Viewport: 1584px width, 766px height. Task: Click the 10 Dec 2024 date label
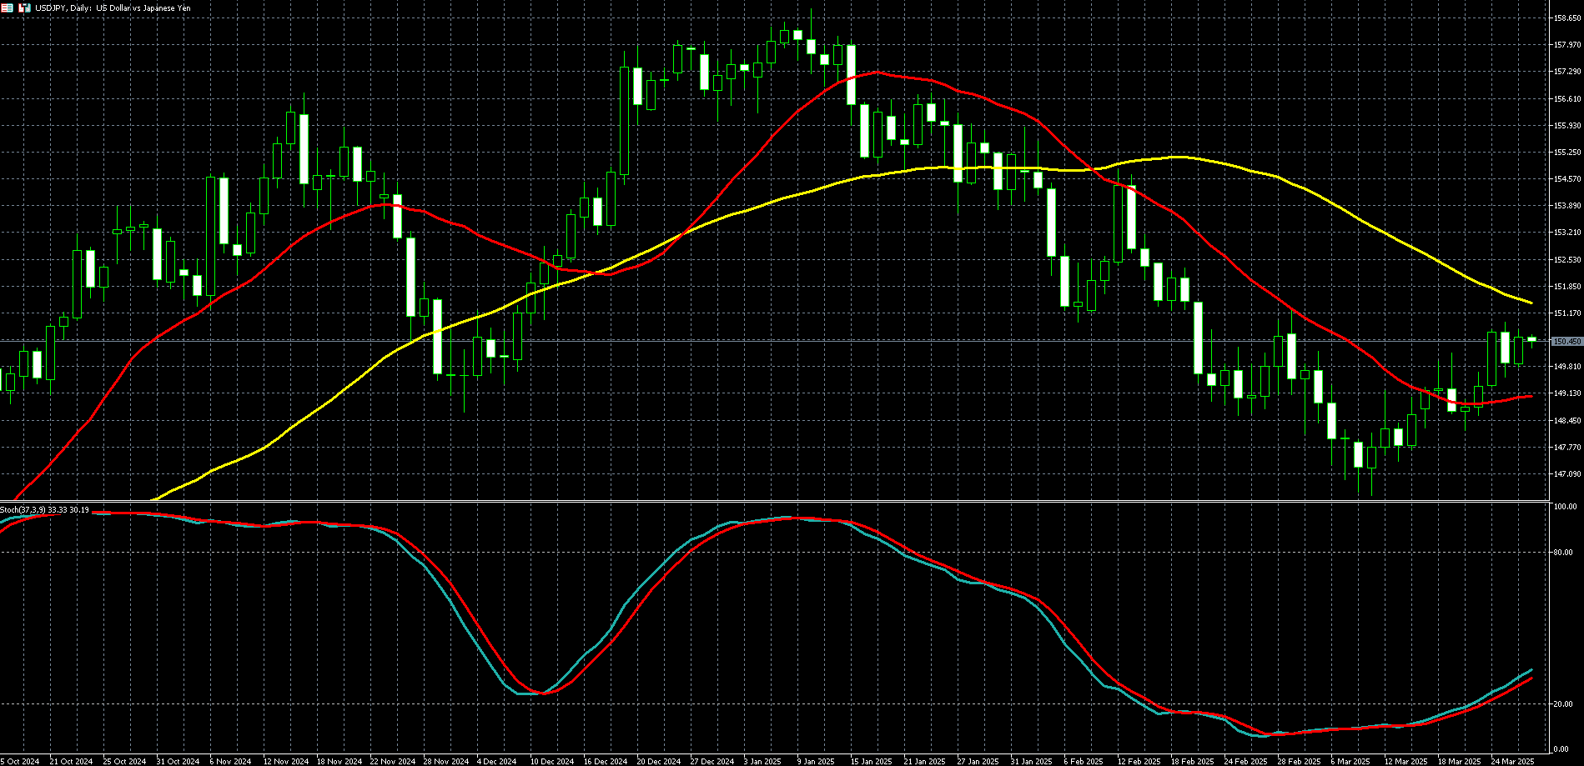(x=551, y=761)
